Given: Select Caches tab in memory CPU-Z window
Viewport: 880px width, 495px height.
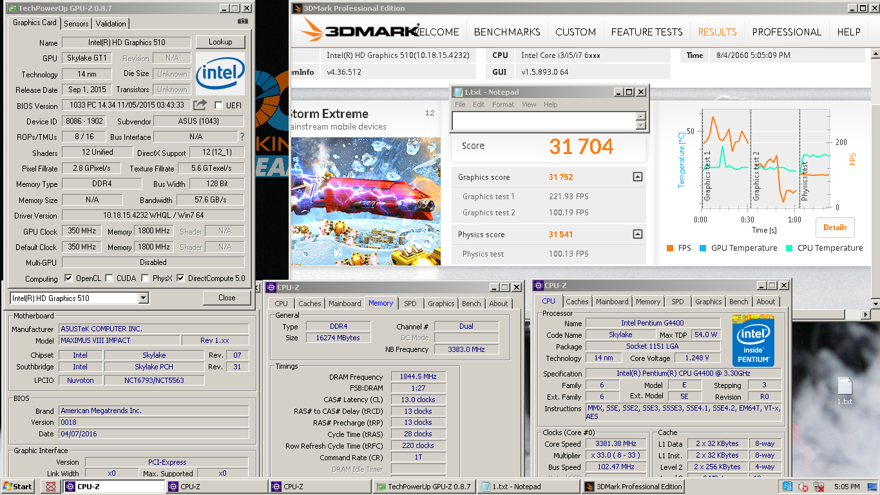Looking at the screenshot, I should tap(309, 304).
